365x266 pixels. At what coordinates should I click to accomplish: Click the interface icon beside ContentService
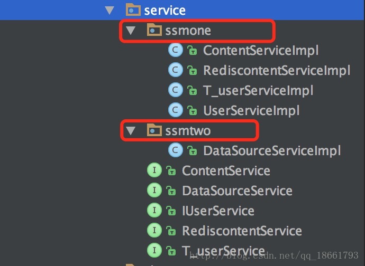coord(154,170)
